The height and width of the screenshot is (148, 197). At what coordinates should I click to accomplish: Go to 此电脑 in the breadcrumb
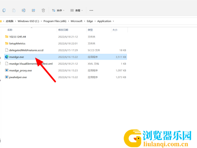pyautogui.click(x=9, y=21)
